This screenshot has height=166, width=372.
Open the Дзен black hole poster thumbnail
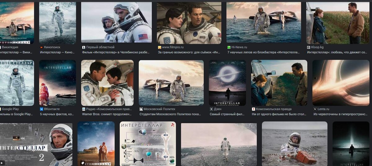[x=228, y=83]
